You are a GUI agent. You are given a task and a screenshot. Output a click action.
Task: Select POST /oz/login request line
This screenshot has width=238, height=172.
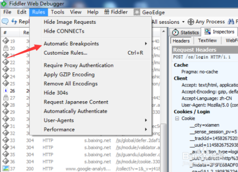point(202,57)
